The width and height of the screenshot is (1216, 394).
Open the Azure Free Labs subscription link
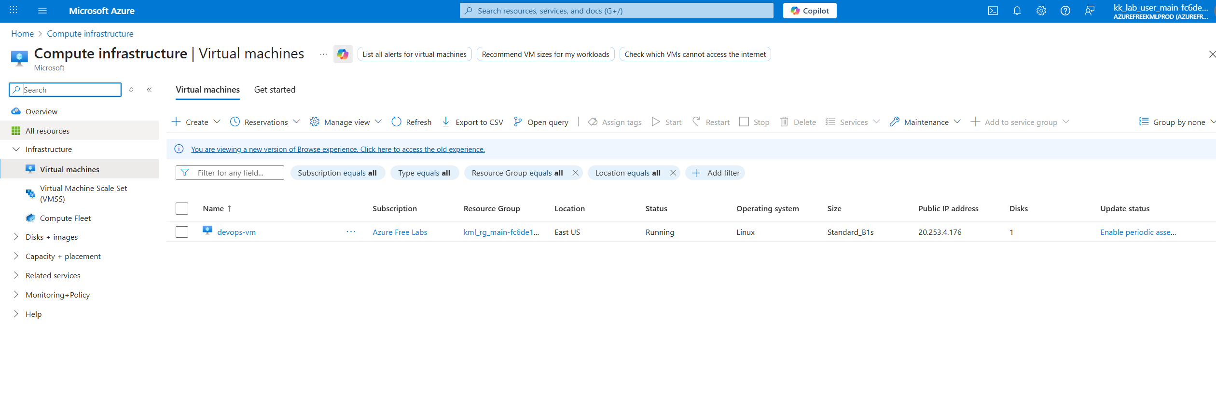tap(400, 232)
